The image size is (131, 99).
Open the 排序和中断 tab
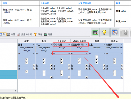click(x=25, y=34)
